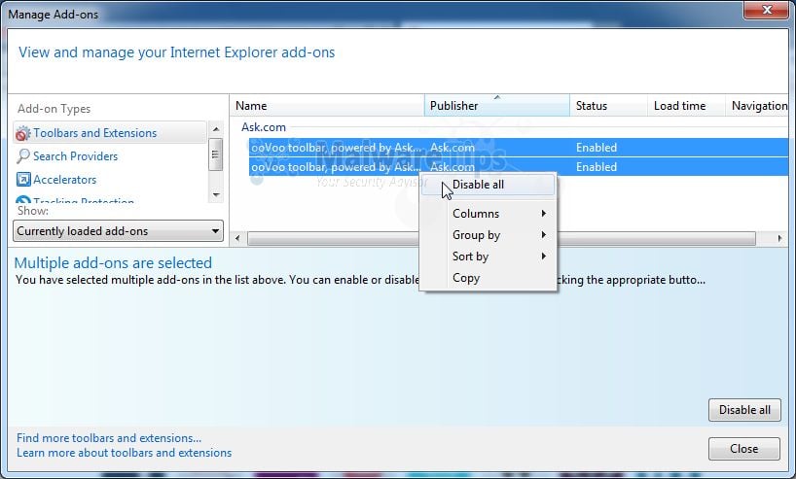Image resolution: width=796 pixels, height=479 pixels.
Task: Click Enabled status in second ooVoo row
Action: (597, 167)
